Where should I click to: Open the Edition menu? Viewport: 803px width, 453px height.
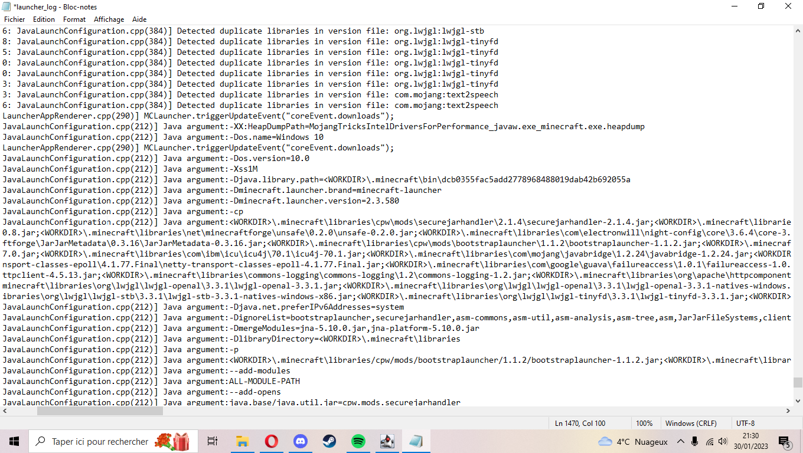click(x=44, y=19)
